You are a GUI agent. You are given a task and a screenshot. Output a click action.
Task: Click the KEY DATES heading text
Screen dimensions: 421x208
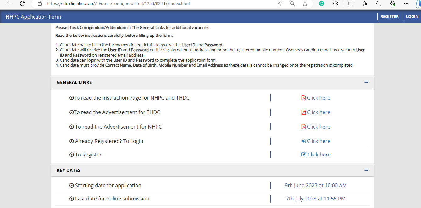click(69, 170)
